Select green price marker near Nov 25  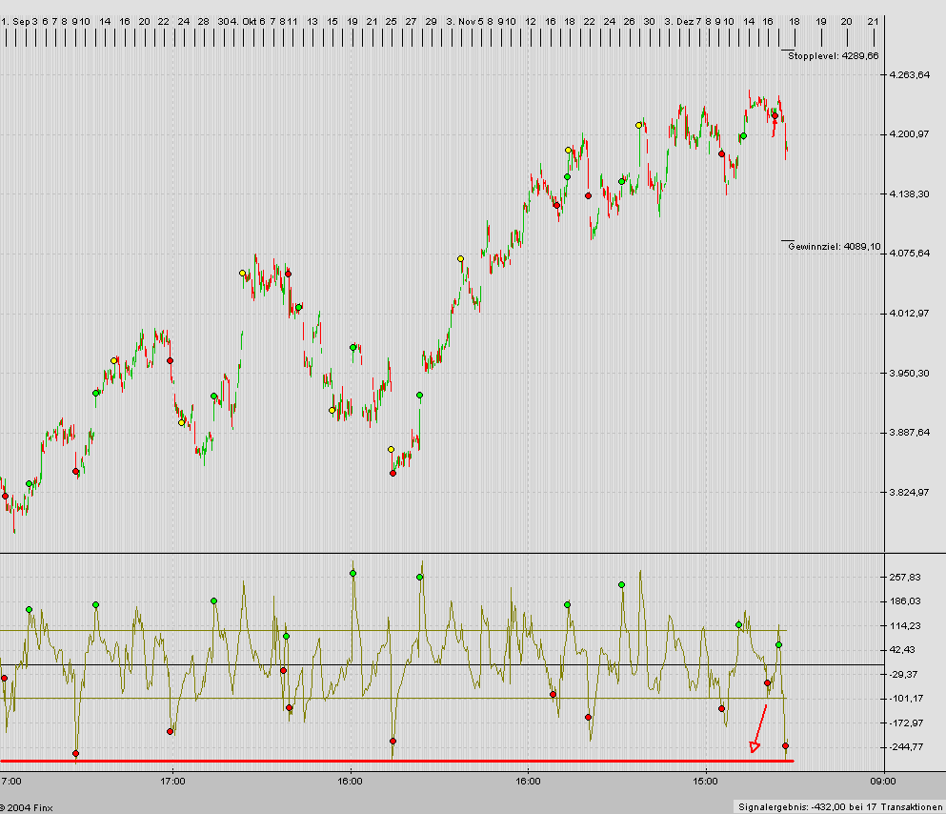click(x=621, y=182)
